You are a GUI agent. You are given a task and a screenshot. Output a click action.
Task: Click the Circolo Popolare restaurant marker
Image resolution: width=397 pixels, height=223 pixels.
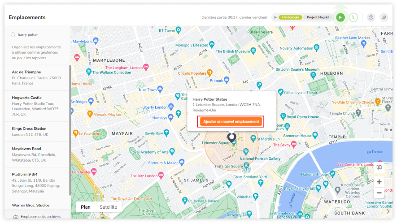209,73
